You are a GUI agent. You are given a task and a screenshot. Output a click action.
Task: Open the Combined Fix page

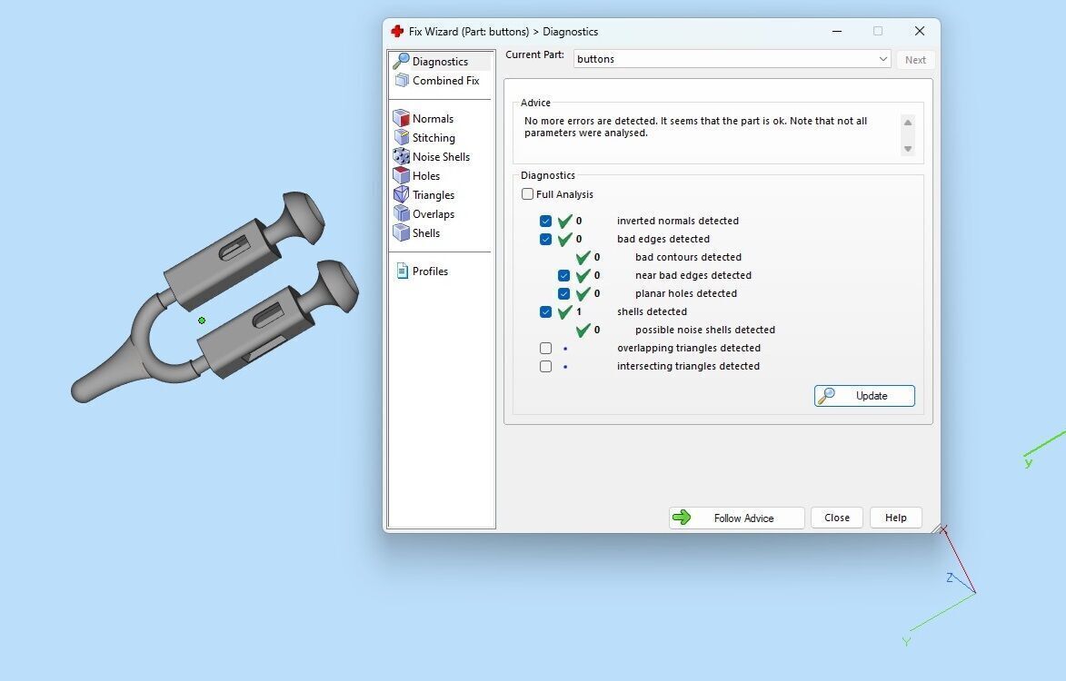[x=445, y=80]
